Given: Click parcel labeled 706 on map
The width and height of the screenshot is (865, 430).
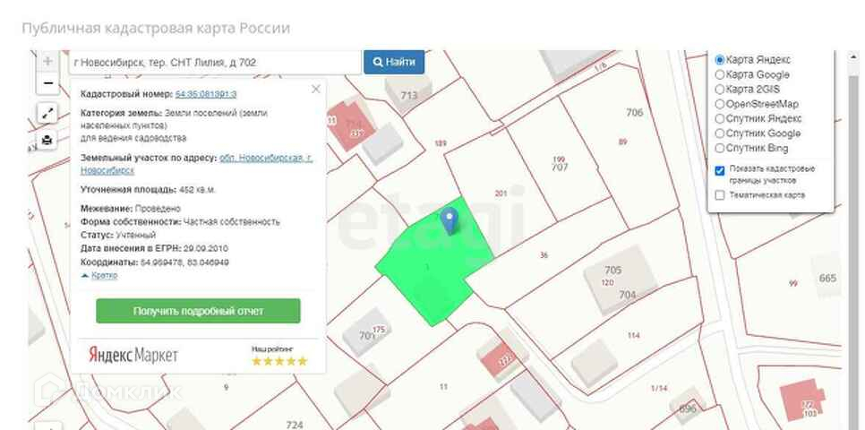Looking at the screenshot, I should [634, 113].
